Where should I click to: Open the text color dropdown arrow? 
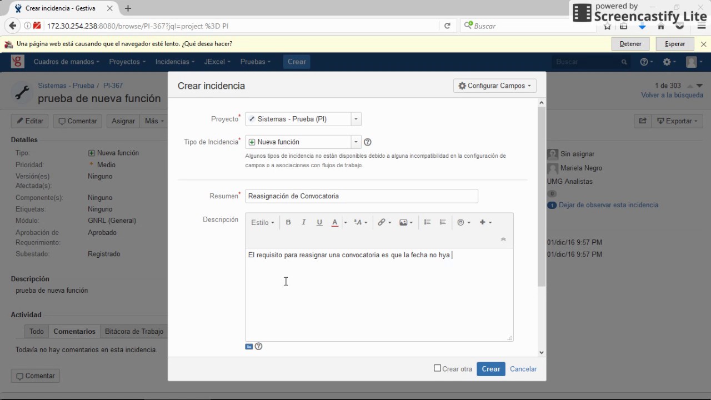(345, 223)
